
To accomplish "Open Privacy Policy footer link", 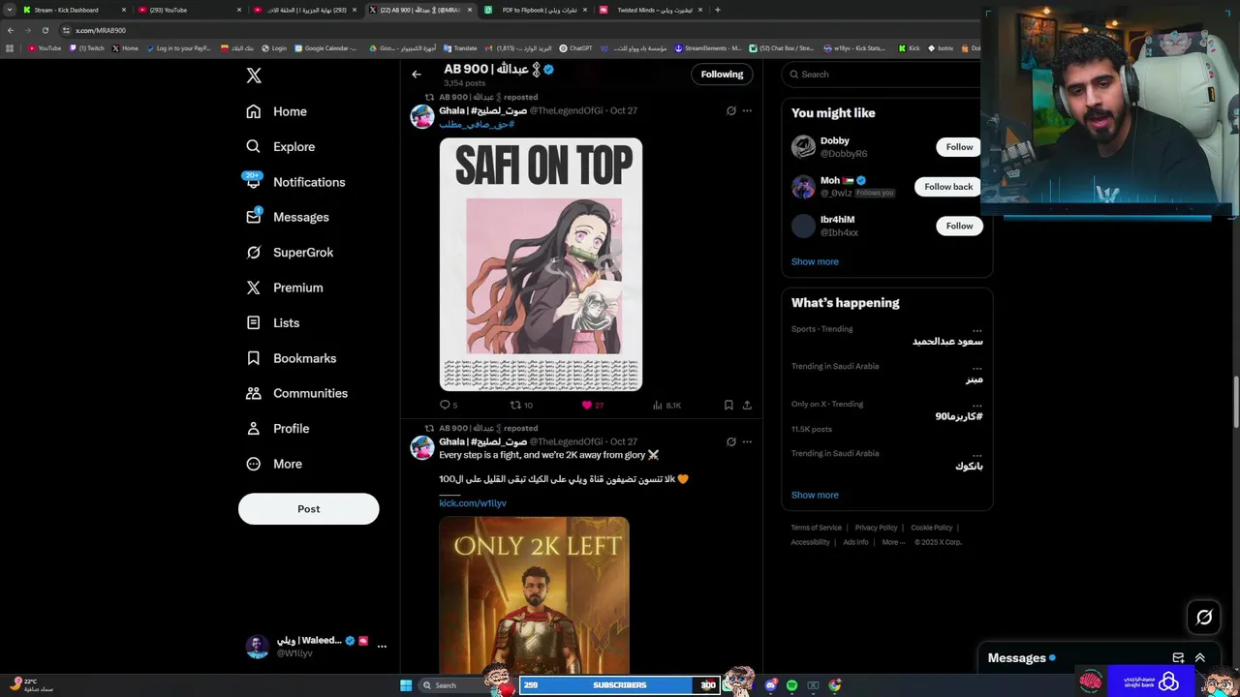I will click(876, 528).
